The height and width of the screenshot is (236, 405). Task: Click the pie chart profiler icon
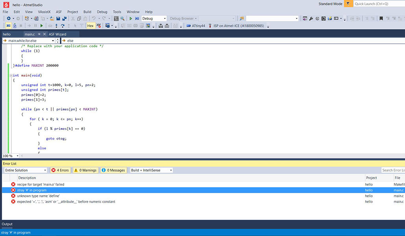(318, 18)
